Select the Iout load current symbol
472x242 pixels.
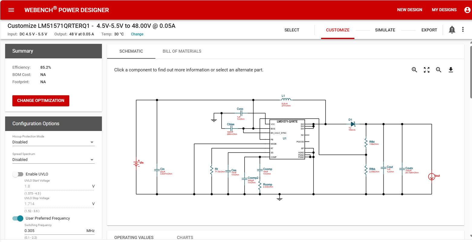(x=431, y=176)
